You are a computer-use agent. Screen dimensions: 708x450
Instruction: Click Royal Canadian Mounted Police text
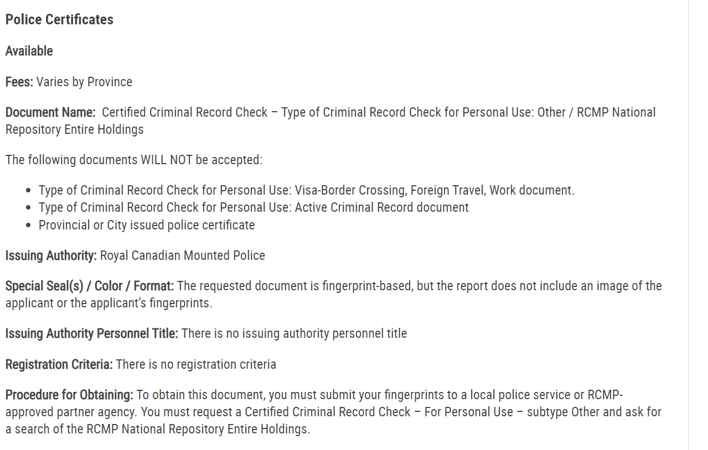pyautogui.click(x=183, y=255)
